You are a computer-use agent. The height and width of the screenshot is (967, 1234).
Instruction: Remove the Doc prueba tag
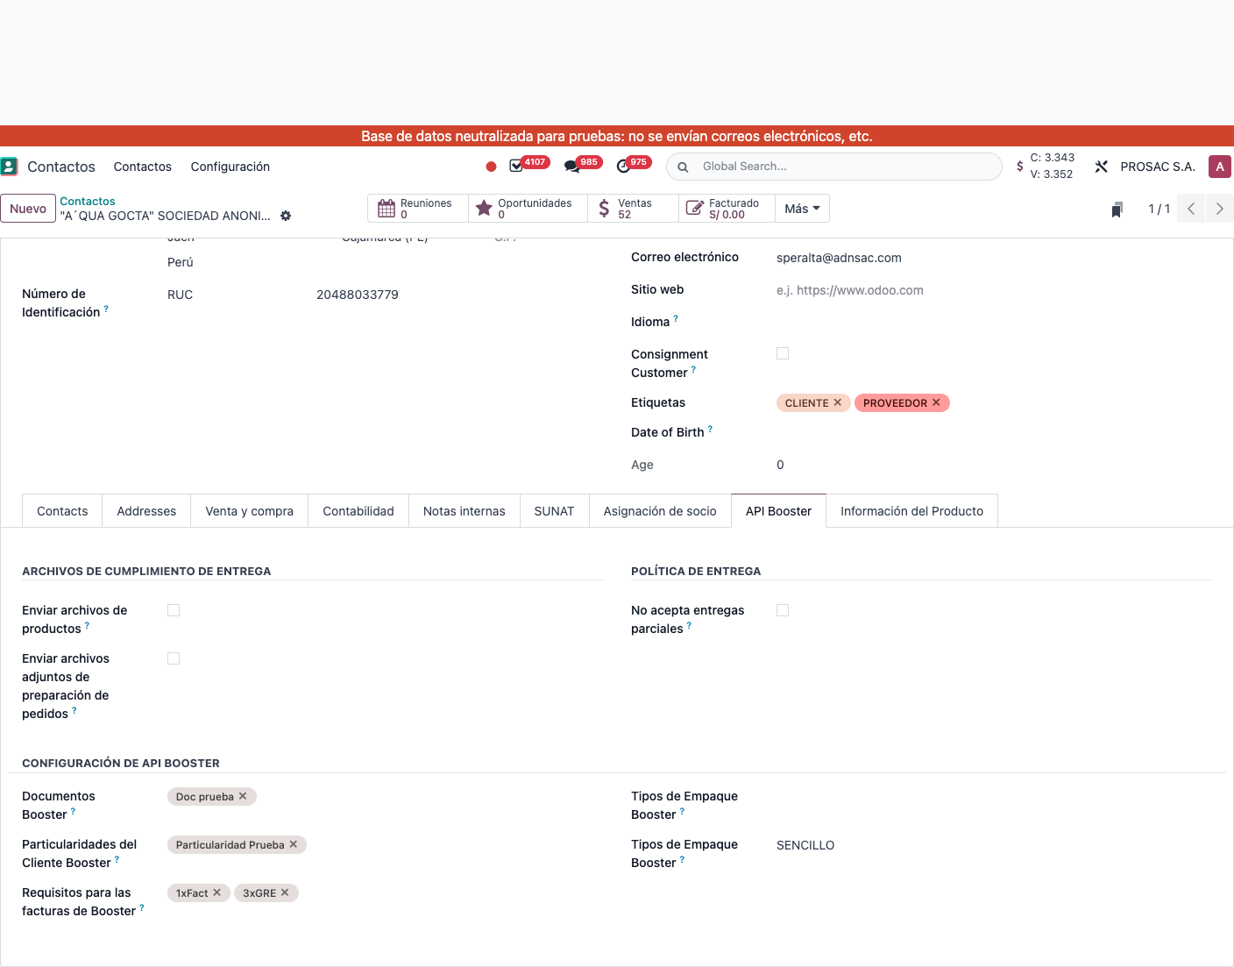pos(243,796)
